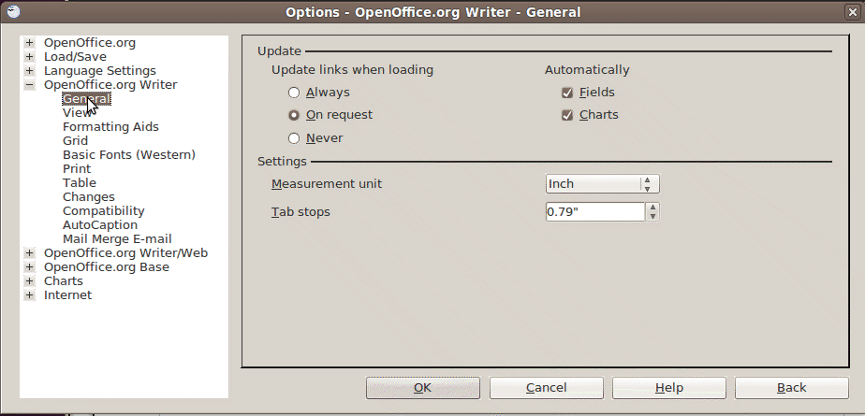Click the Tab stops input field
865x416 pixels.
[594, 212]
